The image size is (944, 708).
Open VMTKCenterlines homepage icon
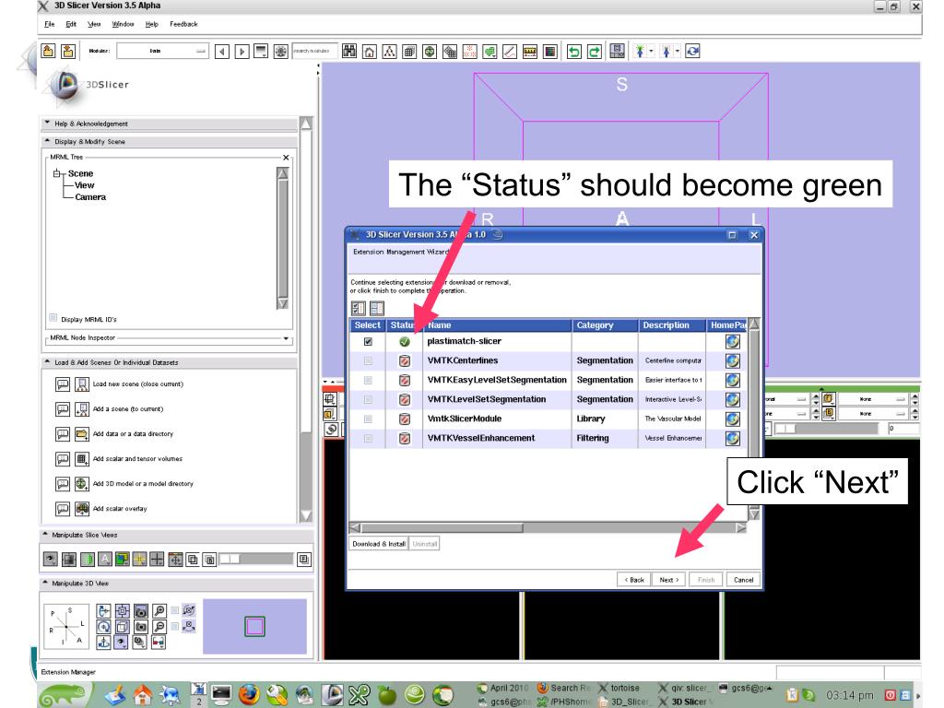click(733, 361)
